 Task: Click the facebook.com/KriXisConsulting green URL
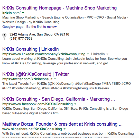click(x=38, y=104)
